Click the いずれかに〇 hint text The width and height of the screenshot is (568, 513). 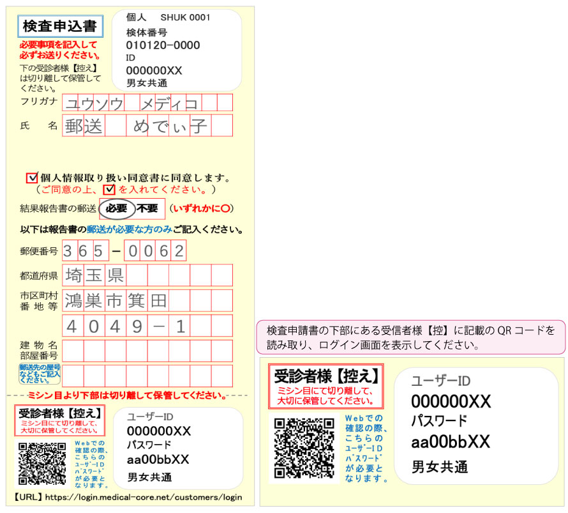202,208
